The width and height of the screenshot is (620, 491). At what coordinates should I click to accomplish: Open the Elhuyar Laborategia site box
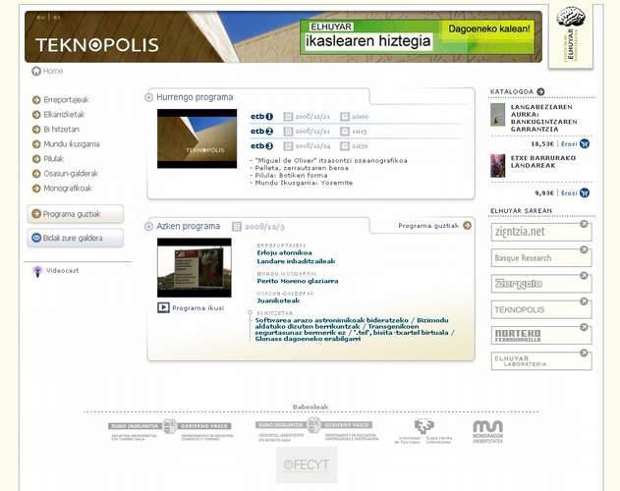(541, 361)
